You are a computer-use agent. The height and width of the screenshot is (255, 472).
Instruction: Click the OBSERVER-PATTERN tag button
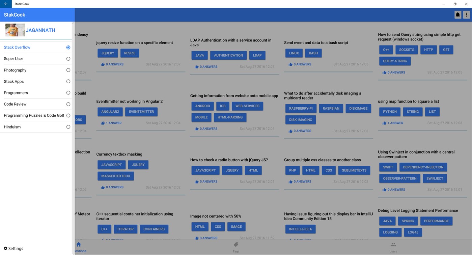tap(400, 178)
